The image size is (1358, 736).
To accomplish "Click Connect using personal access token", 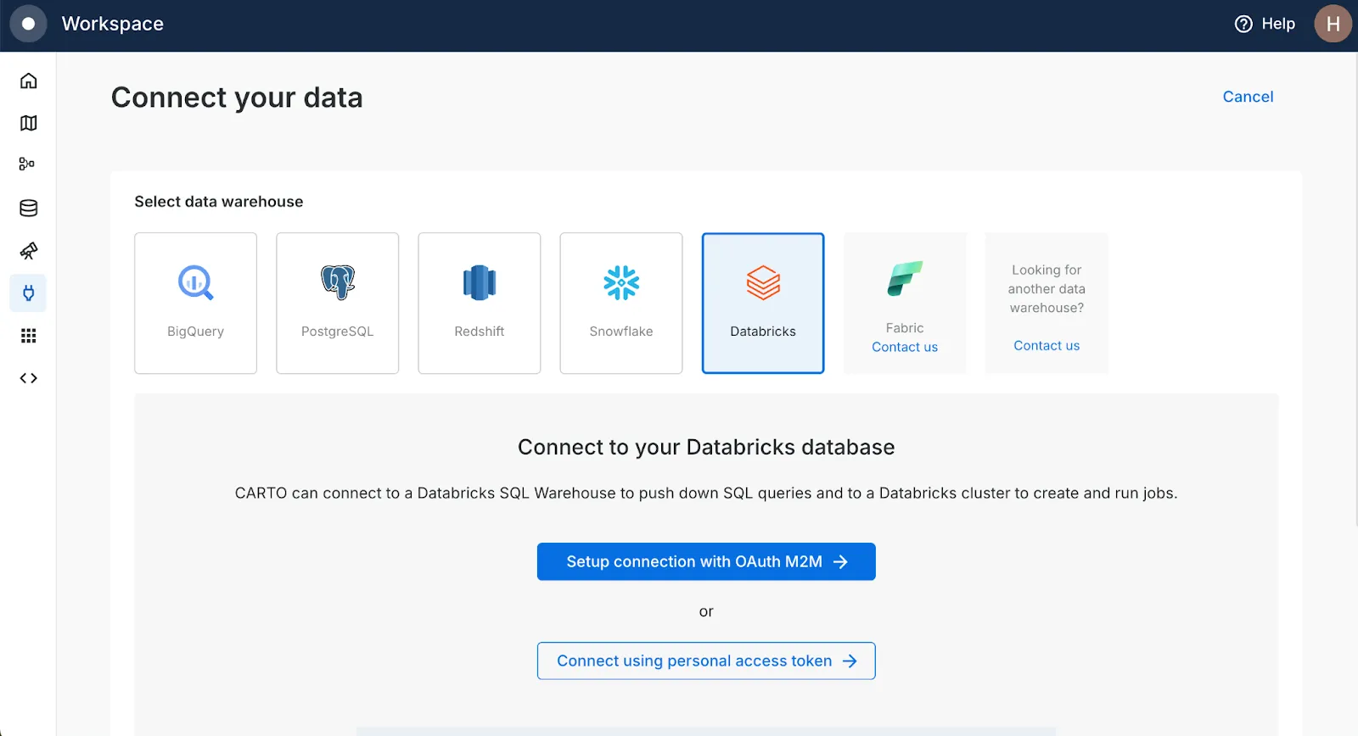I will click(x=706, y=661).
